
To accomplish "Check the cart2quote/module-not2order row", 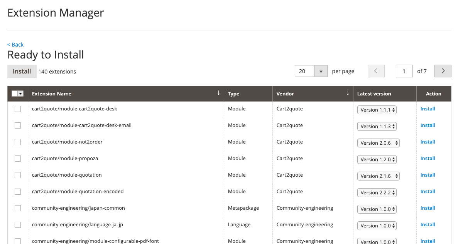I will (17, 142).
